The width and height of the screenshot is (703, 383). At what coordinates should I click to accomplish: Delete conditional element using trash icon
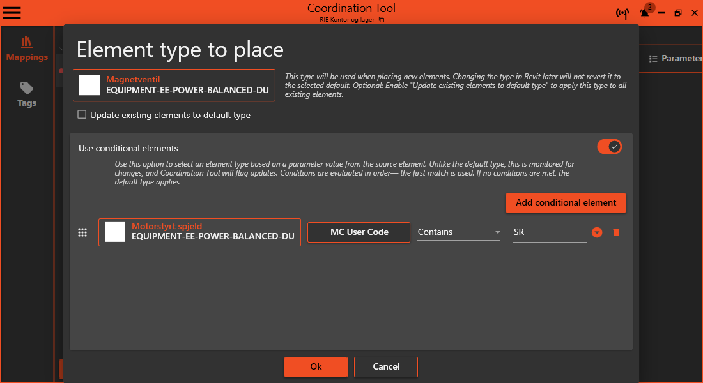[x=616, y=232]
